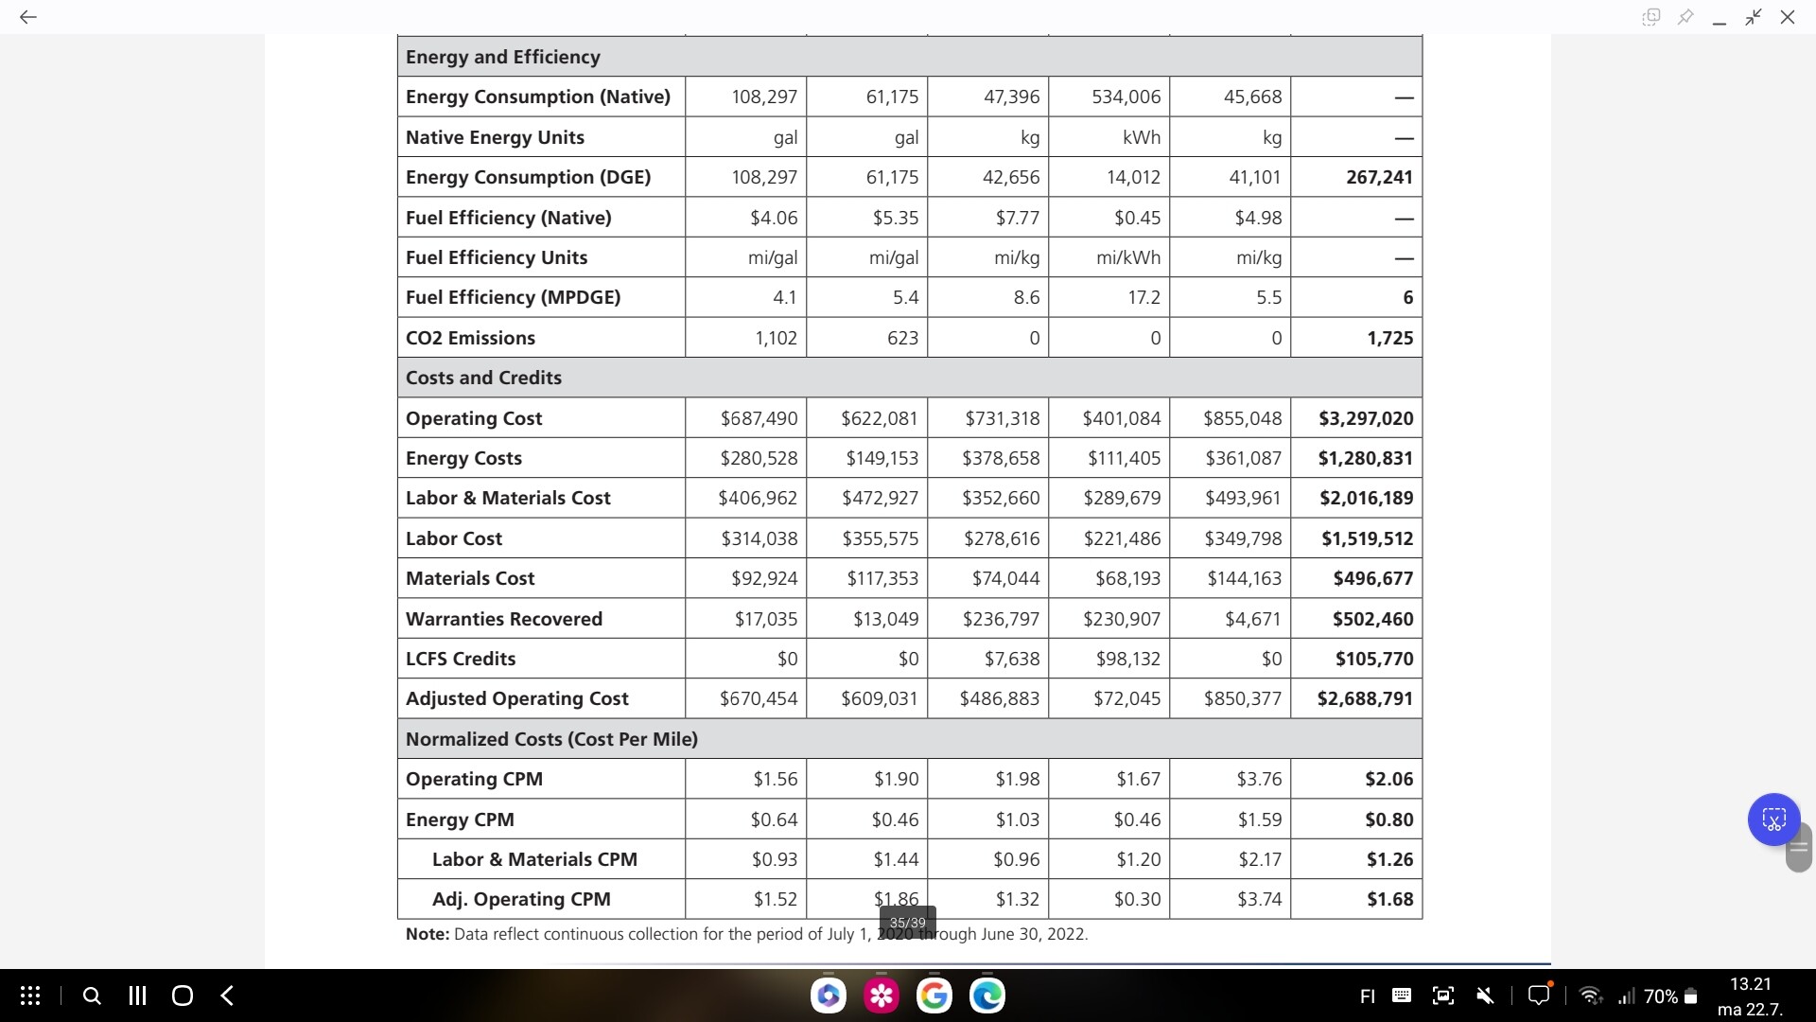Select the 'LCFS Credits' row label

[461, 659]
